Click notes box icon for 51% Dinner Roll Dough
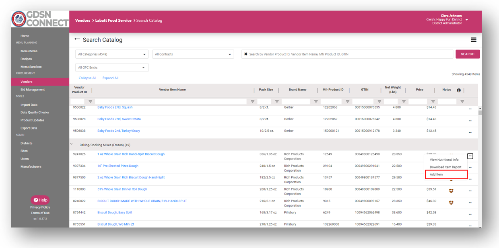Screen dimensions: 499x248 [x=451, y=191]
